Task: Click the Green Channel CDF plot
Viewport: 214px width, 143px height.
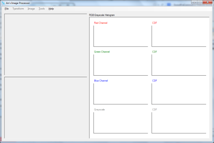Action: pos(179,65)
